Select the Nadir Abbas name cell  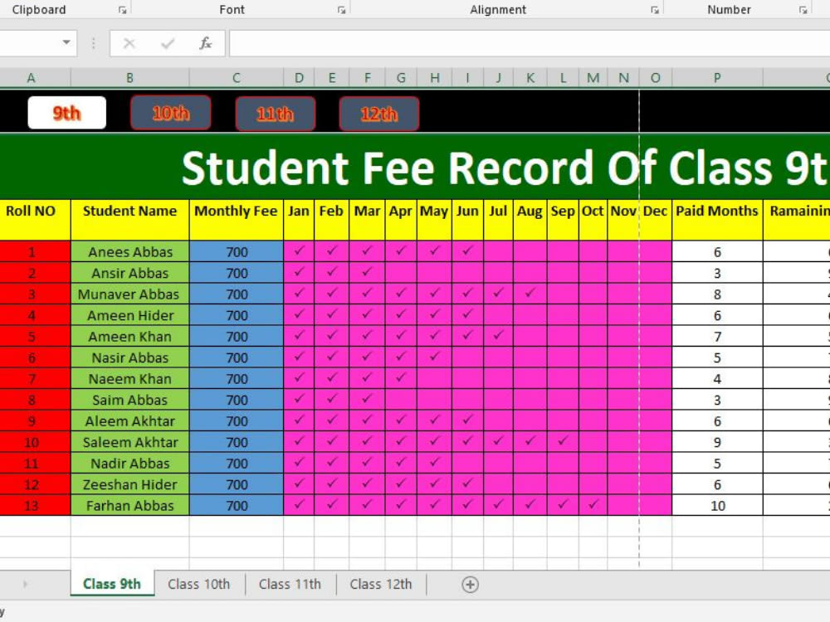(129, 464)
